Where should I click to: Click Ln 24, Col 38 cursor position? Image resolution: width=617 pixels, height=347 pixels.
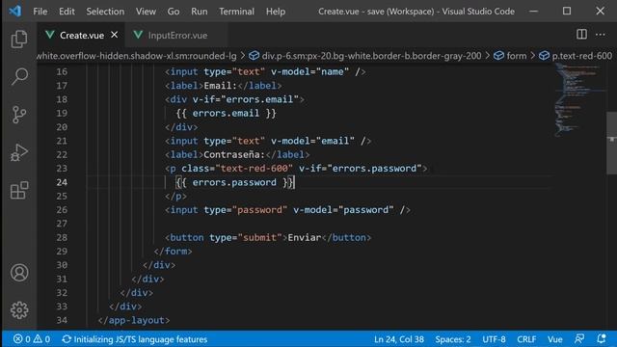399,339
